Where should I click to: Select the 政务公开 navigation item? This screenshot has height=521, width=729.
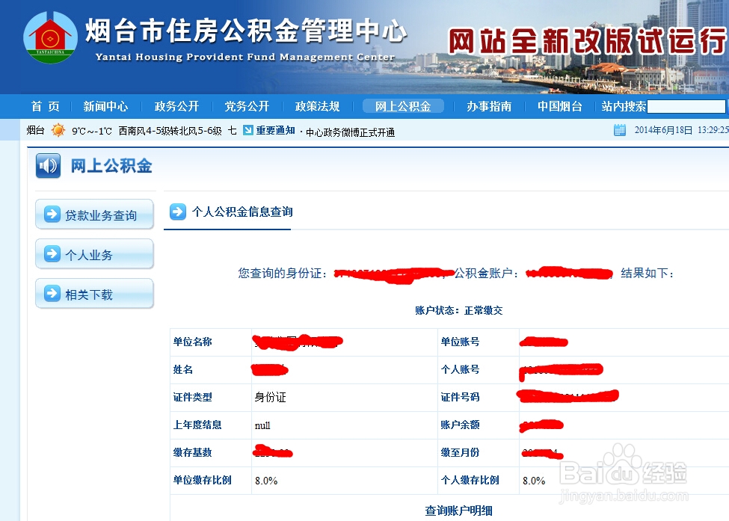[x=176, y=106]
